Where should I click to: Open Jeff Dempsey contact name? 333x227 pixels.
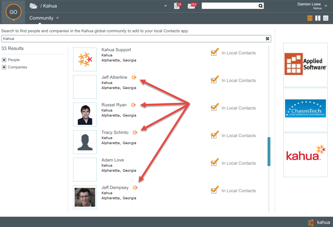point(115,187)
